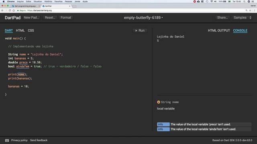Click the Send feedback link
Image resolution: width=257 pixels, height=144 pixels.
[39, 140]
